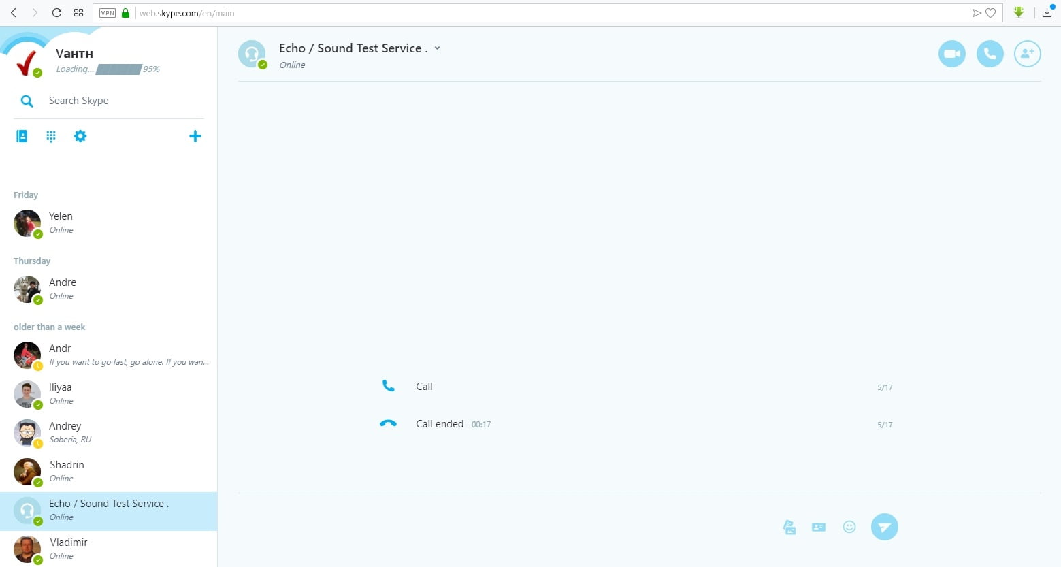Click the plus icon for new chat
The height and width of the screenshot is (567, 1061).
point(195,136)
